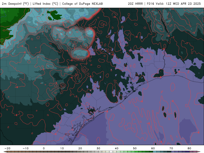Click the "2m Dewpoint (°F)" title text
This screenshot has height=153, width=204.
pos(15,4)
